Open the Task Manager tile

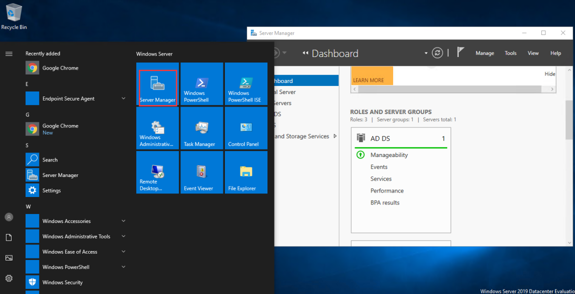pyautogui.click(x=202, y=128)
